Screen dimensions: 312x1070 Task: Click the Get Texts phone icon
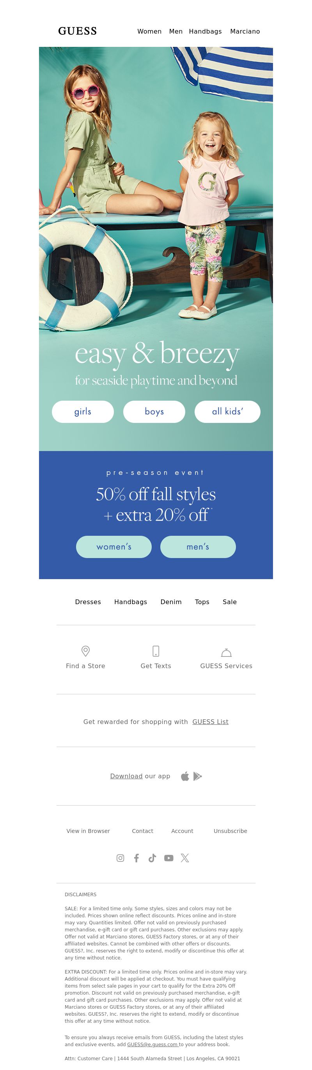point(156,651)
